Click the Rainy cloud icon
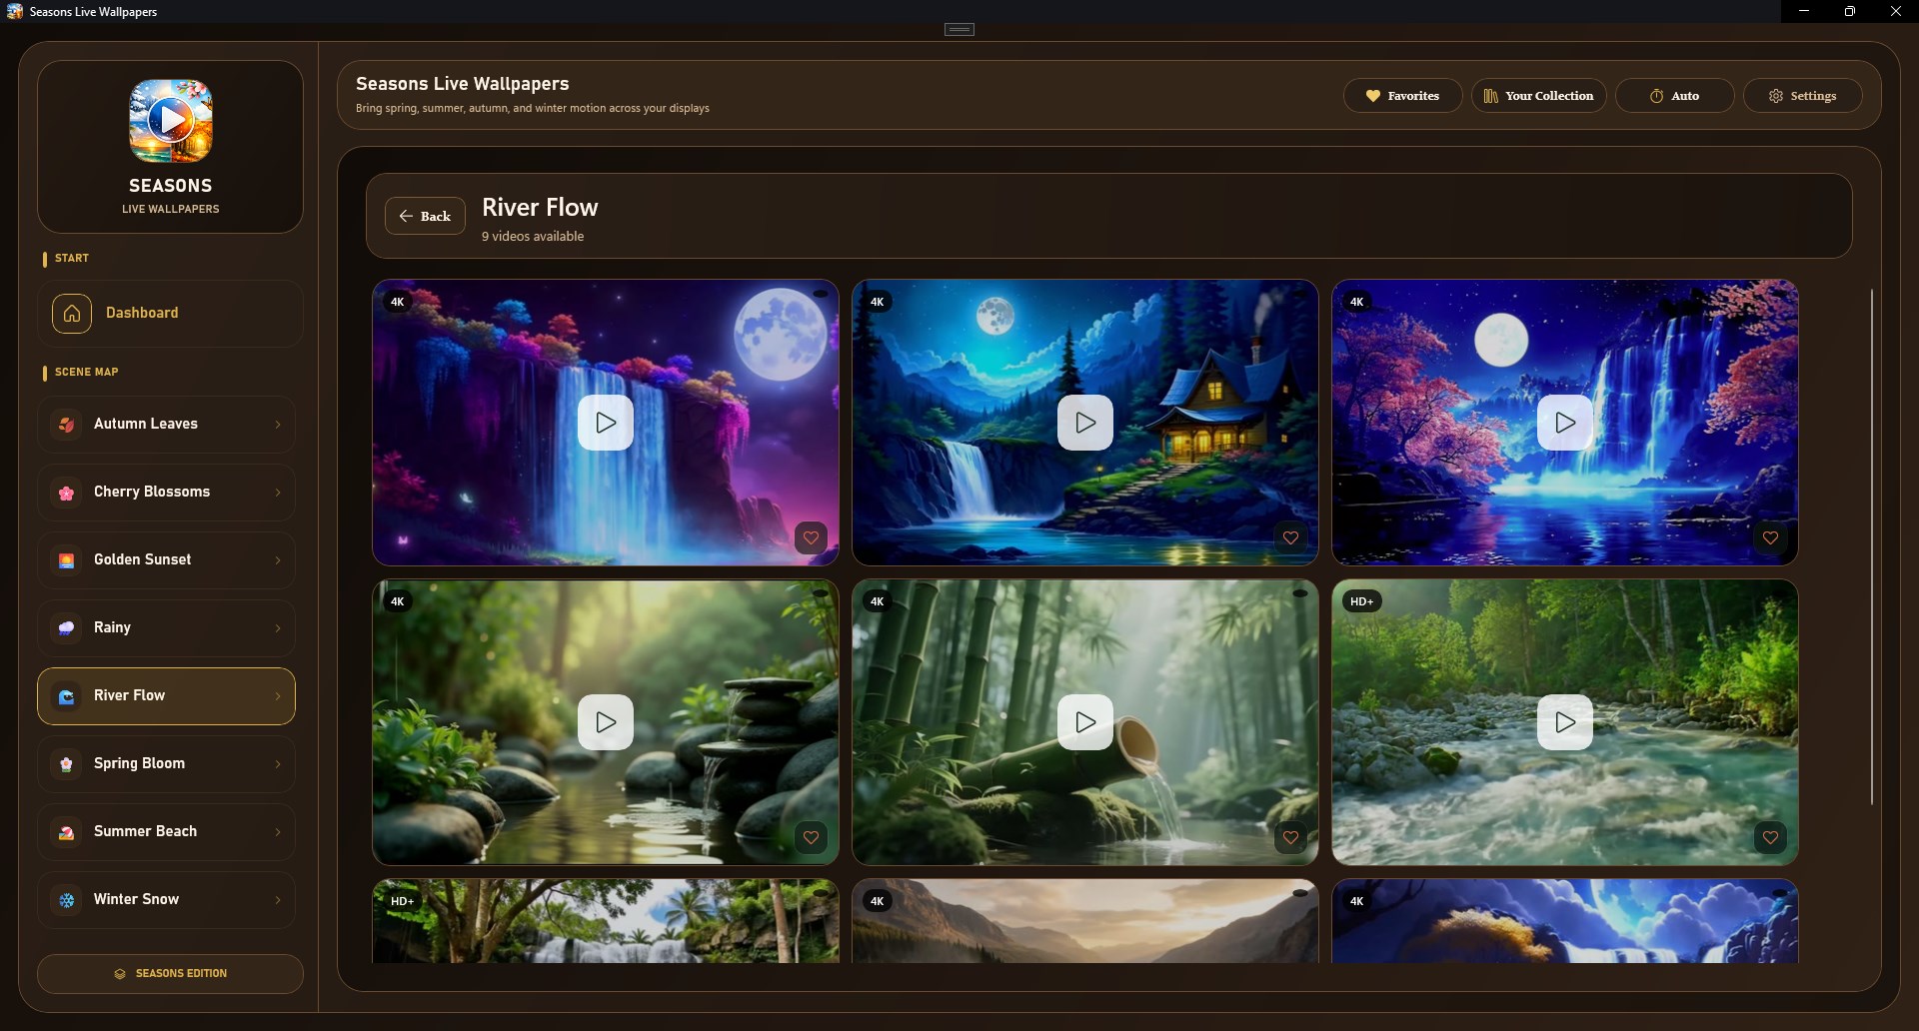 pos(66,628)
